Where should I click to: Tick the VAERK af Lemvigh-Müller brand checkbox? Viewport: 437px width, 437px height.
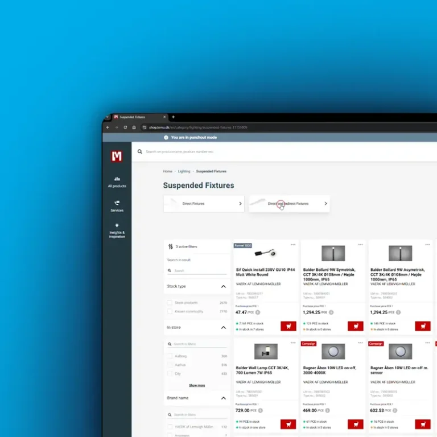[x=170, y=427]
